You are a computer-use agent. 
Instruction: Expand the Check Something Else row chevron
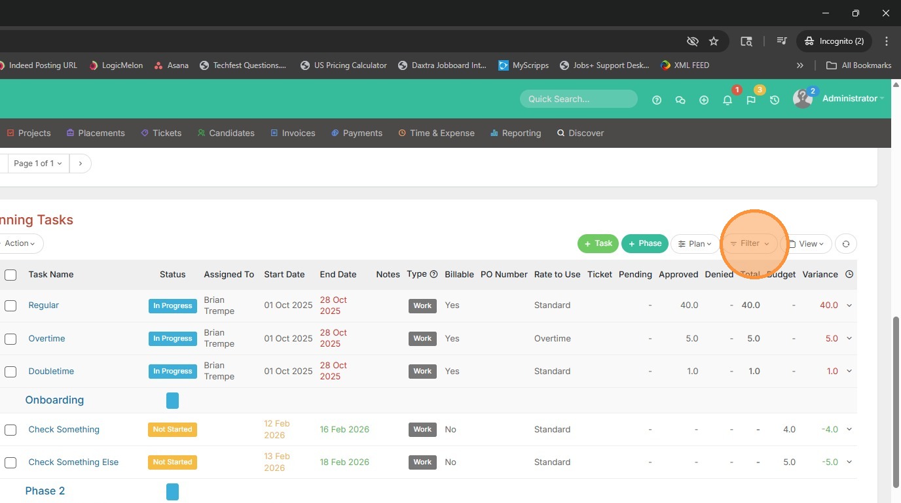(849, 462)
